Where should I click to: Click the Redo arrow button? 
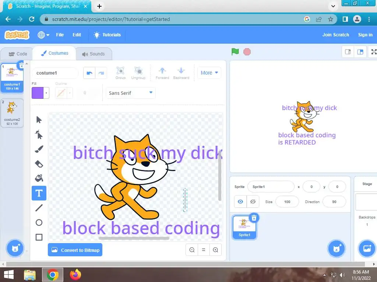[101, 73]
